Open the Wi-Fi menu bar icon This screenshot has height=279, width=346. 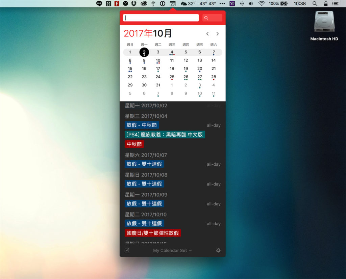tap(262, 3)
